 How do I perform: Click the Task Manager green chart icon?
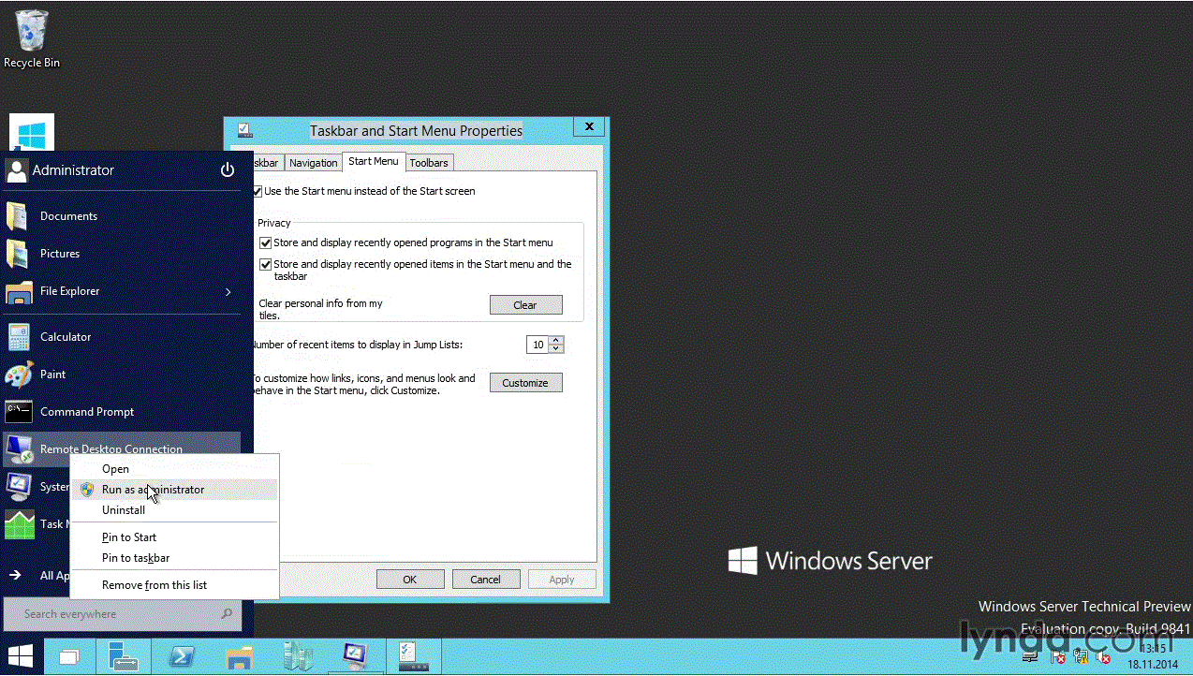pos(20,524)
